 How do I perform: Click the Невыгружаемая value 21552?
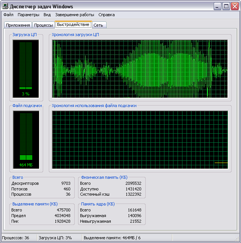click(136, 221)
